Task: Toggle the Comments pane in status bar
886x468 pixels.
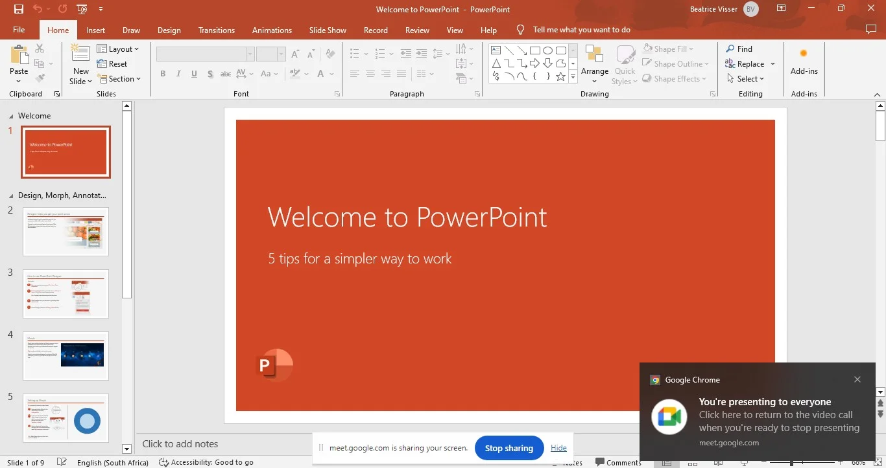Action: (x=619, y=462)
